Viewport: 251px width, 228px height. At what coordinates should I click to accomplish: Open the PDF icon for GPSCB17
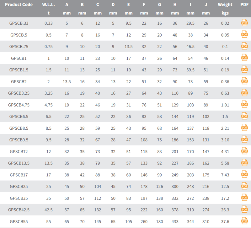[244, 174]
